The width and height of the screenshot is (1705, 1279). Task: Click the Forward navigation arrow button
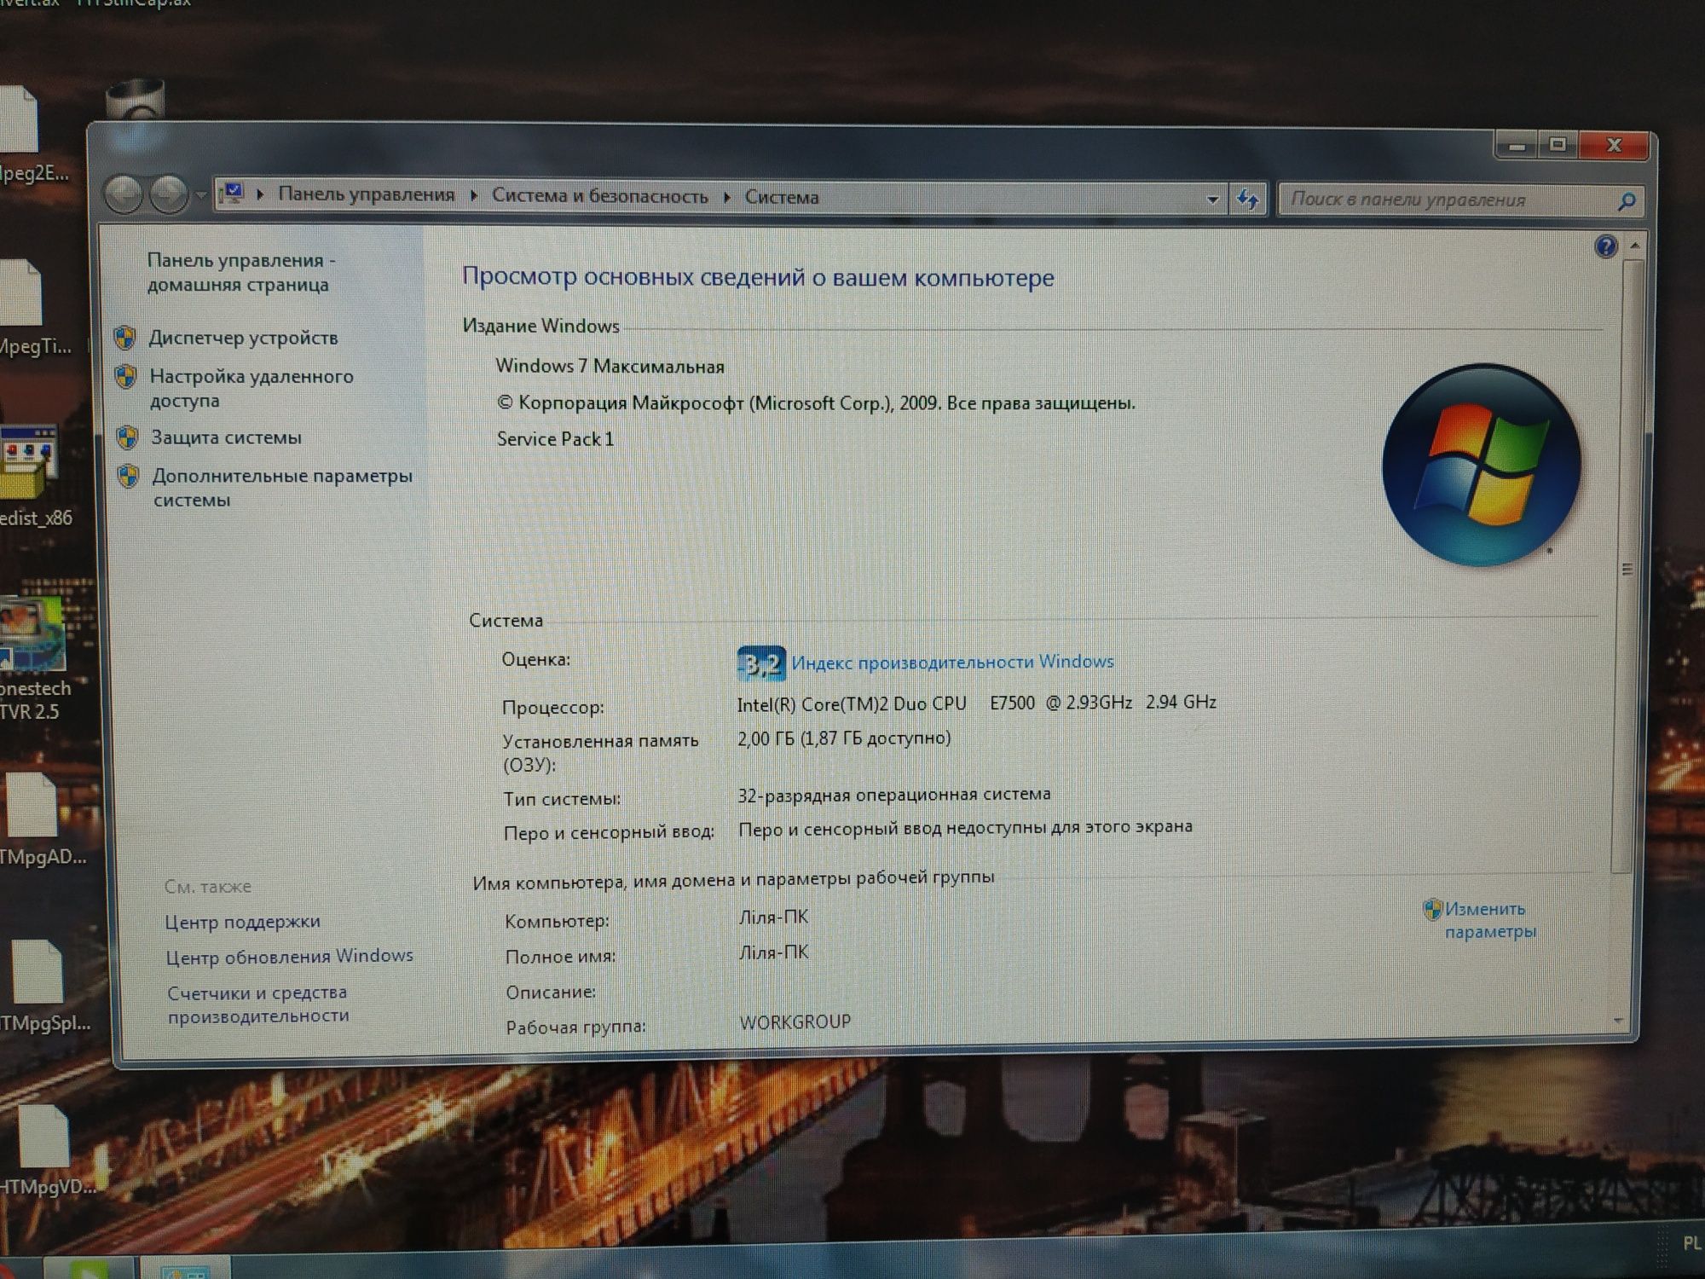(x=169, y=194)
